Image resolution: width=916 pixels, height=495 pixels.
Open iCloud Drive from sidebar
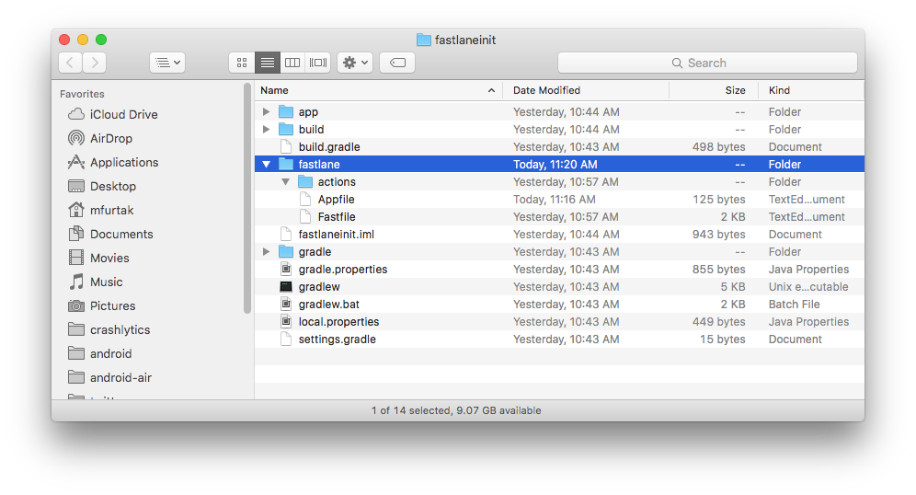pos(123,114)
